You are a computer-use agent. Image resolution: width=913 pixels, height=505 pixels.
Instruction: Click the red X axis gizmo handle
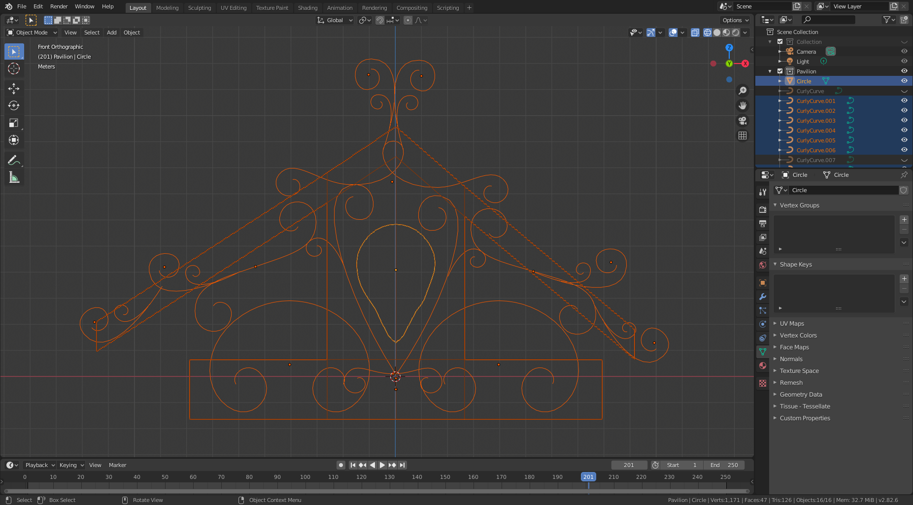745,64
